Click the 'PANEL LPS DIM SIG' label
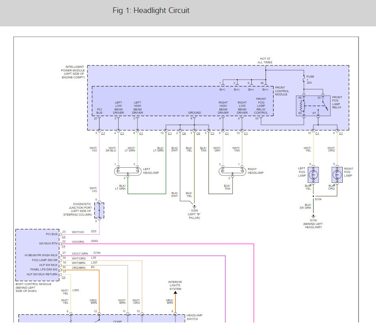 (44, 270)
